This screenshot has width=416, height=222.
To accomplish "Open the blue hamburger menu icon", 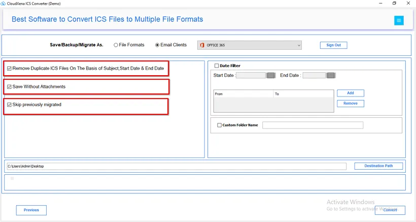I will click(399, 20).
